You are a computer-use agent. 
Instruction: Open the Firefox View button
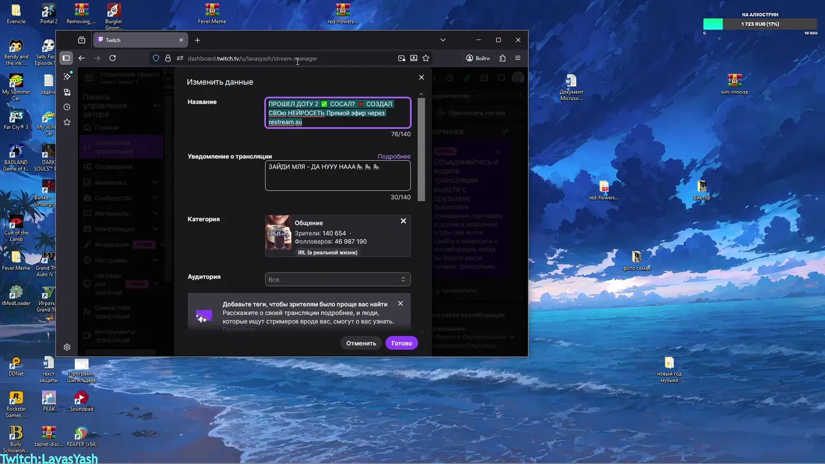[x=81, y=40]
